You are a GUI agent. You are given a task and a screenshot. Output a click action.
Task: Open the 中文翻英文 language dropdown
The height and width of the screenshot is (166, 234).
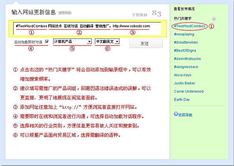coord(107,41)
